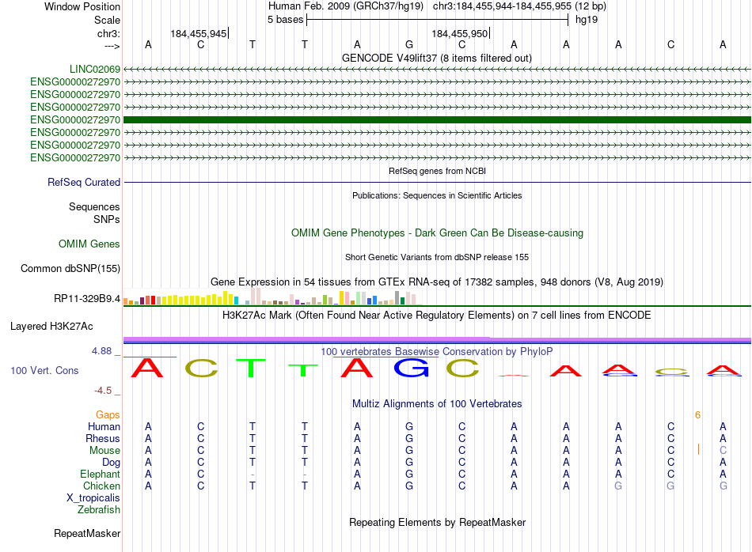Click the Chicken species row label
The height and width of the screenshot is (552, 752).
[101, 486]
